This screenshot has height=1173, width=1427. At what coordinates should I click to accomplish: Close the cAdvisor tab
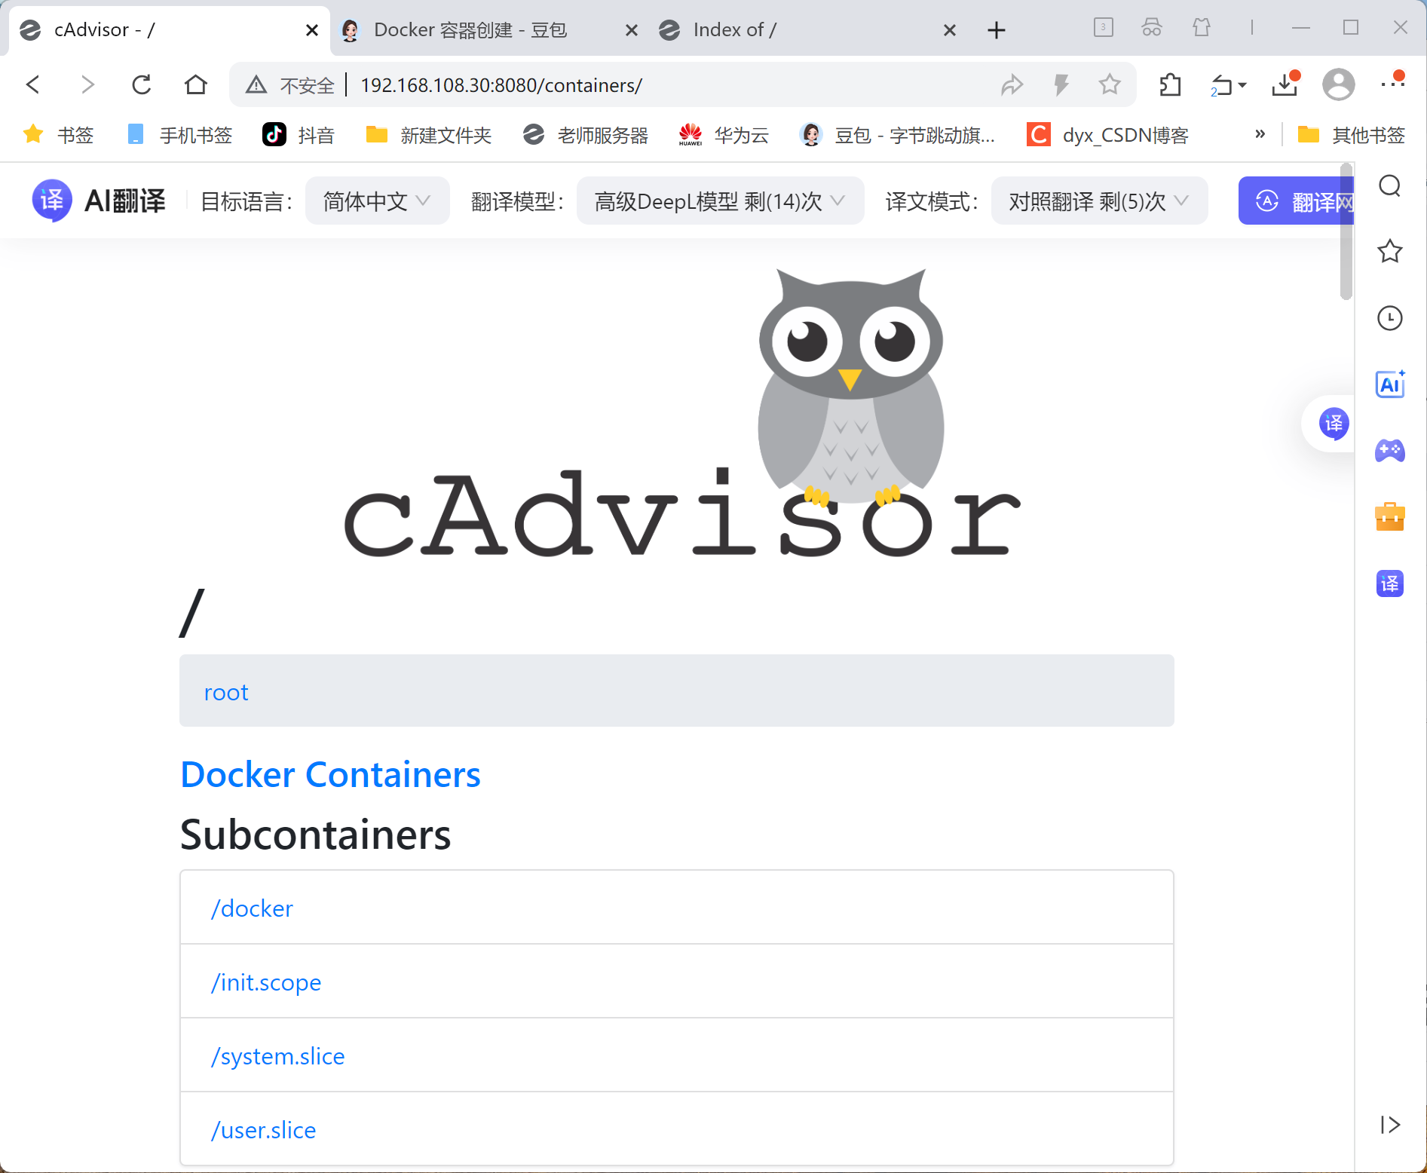click(x=312, y=30)
